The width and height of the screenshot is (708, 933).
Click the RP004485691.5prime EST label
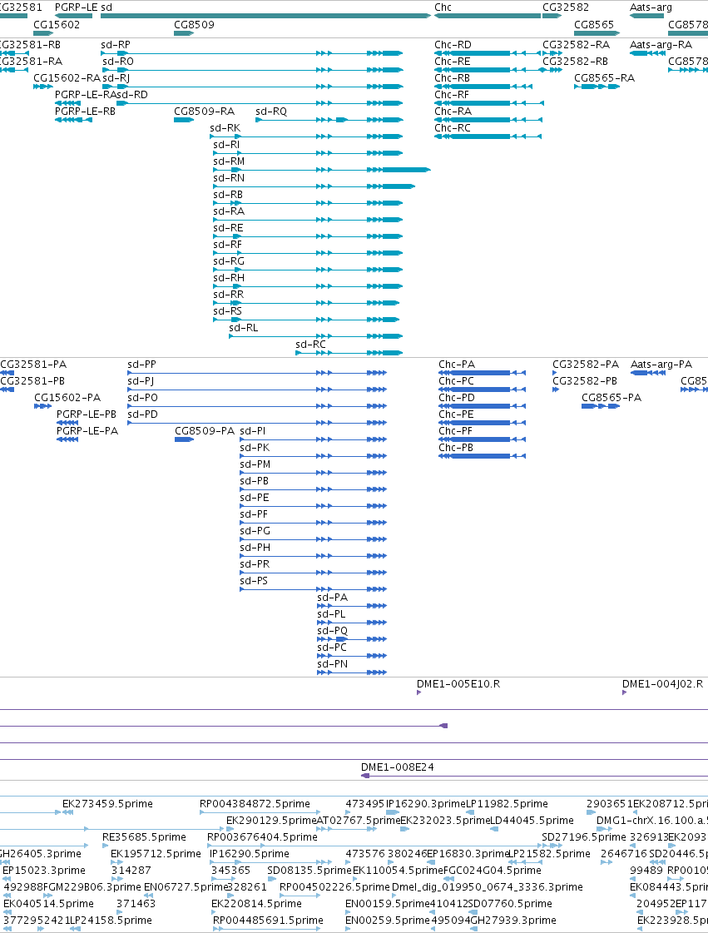point(269,921)
